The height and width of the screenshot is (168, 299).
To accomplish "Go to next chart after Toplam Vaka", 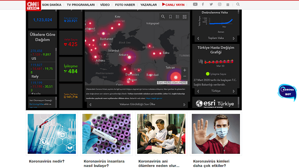I will pos(234,38).
